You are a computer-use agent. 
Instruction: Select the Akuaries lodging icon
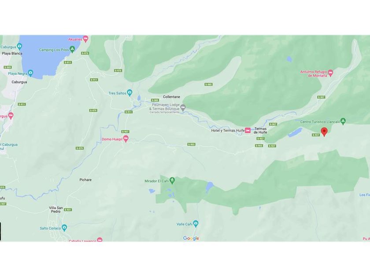tap(85, 39)
